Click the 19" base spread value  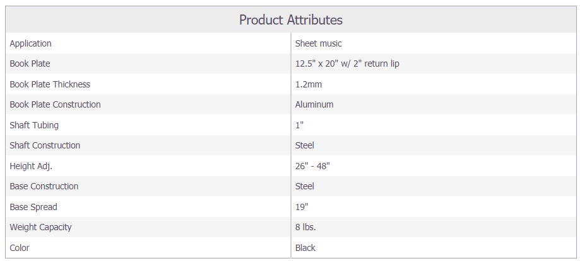pos(302,207)
